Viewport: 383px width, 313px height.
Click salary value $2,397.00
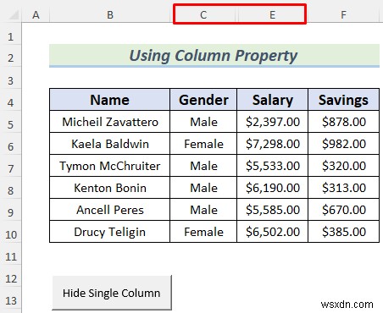[x=272, y=122]
